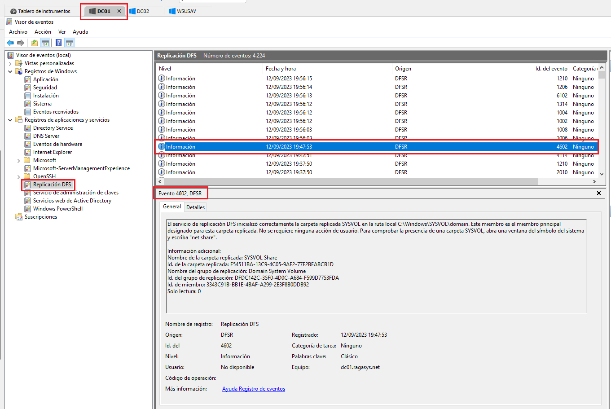
Task: Switch to the DC02 server tab
Action: [143, 11]
